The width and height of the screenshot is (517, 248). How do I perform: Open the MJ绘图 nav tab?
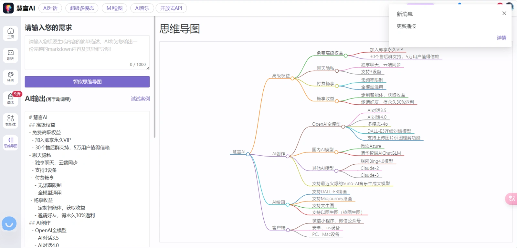114,8
